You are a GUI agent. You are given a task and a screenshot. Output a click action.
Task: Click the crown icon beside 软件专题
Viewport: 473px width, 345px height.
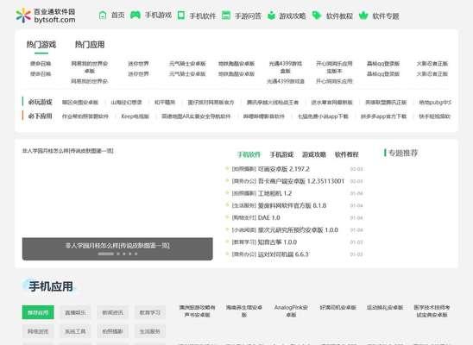(x=363, y=16)
